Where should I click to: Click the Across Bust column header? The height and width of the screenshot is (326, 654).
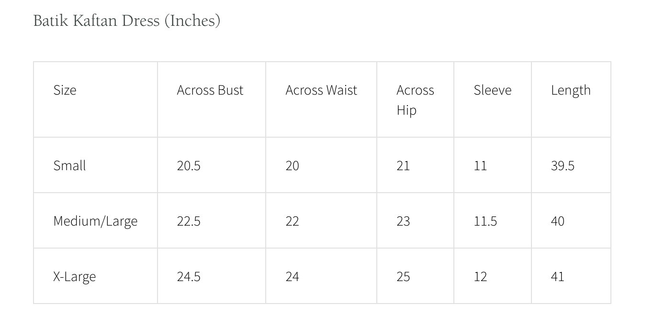210,90
